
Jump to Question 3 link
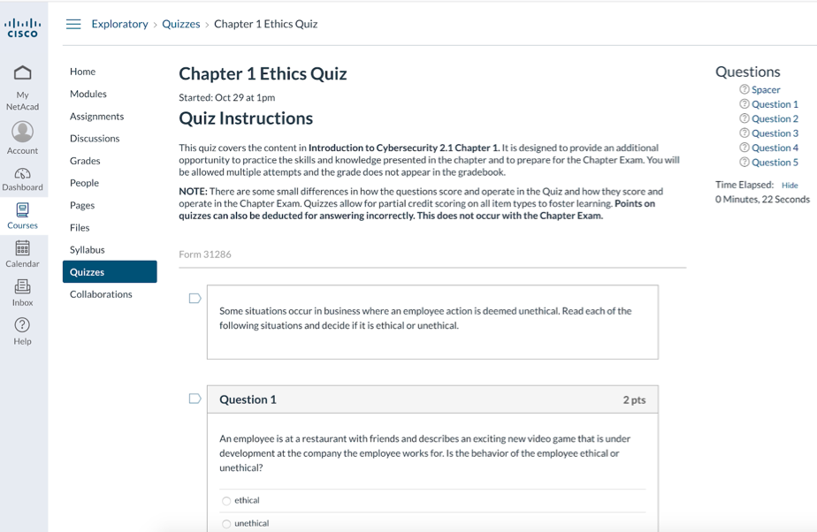(x=775, y=133)
